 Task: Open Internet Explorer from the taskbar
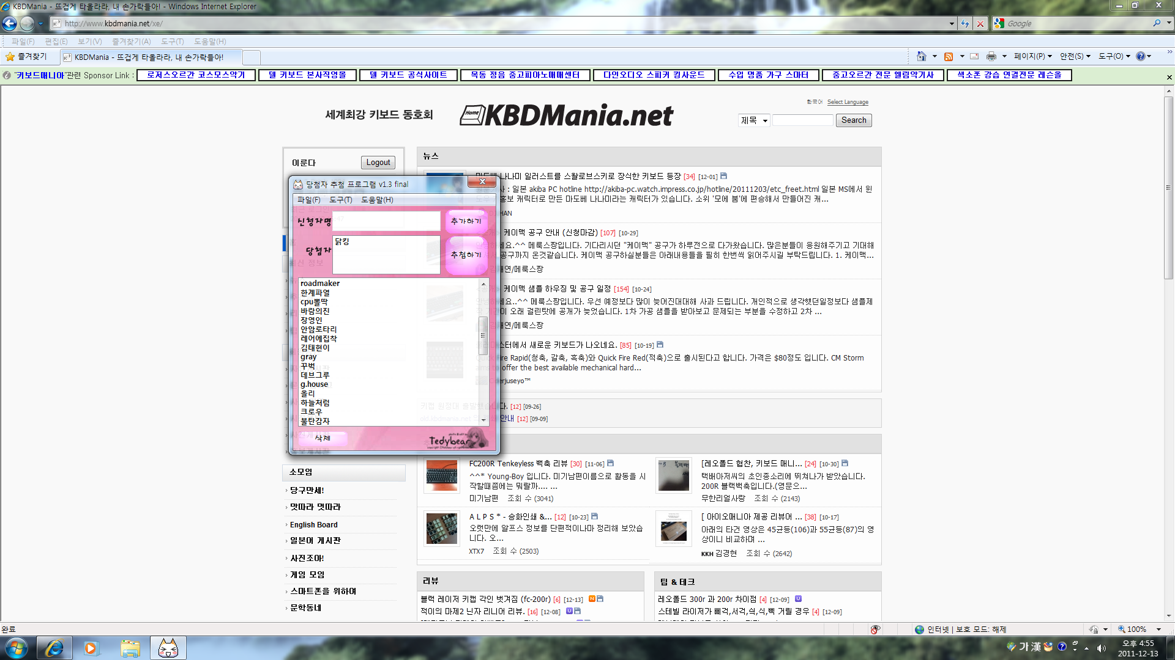(54, 648)
